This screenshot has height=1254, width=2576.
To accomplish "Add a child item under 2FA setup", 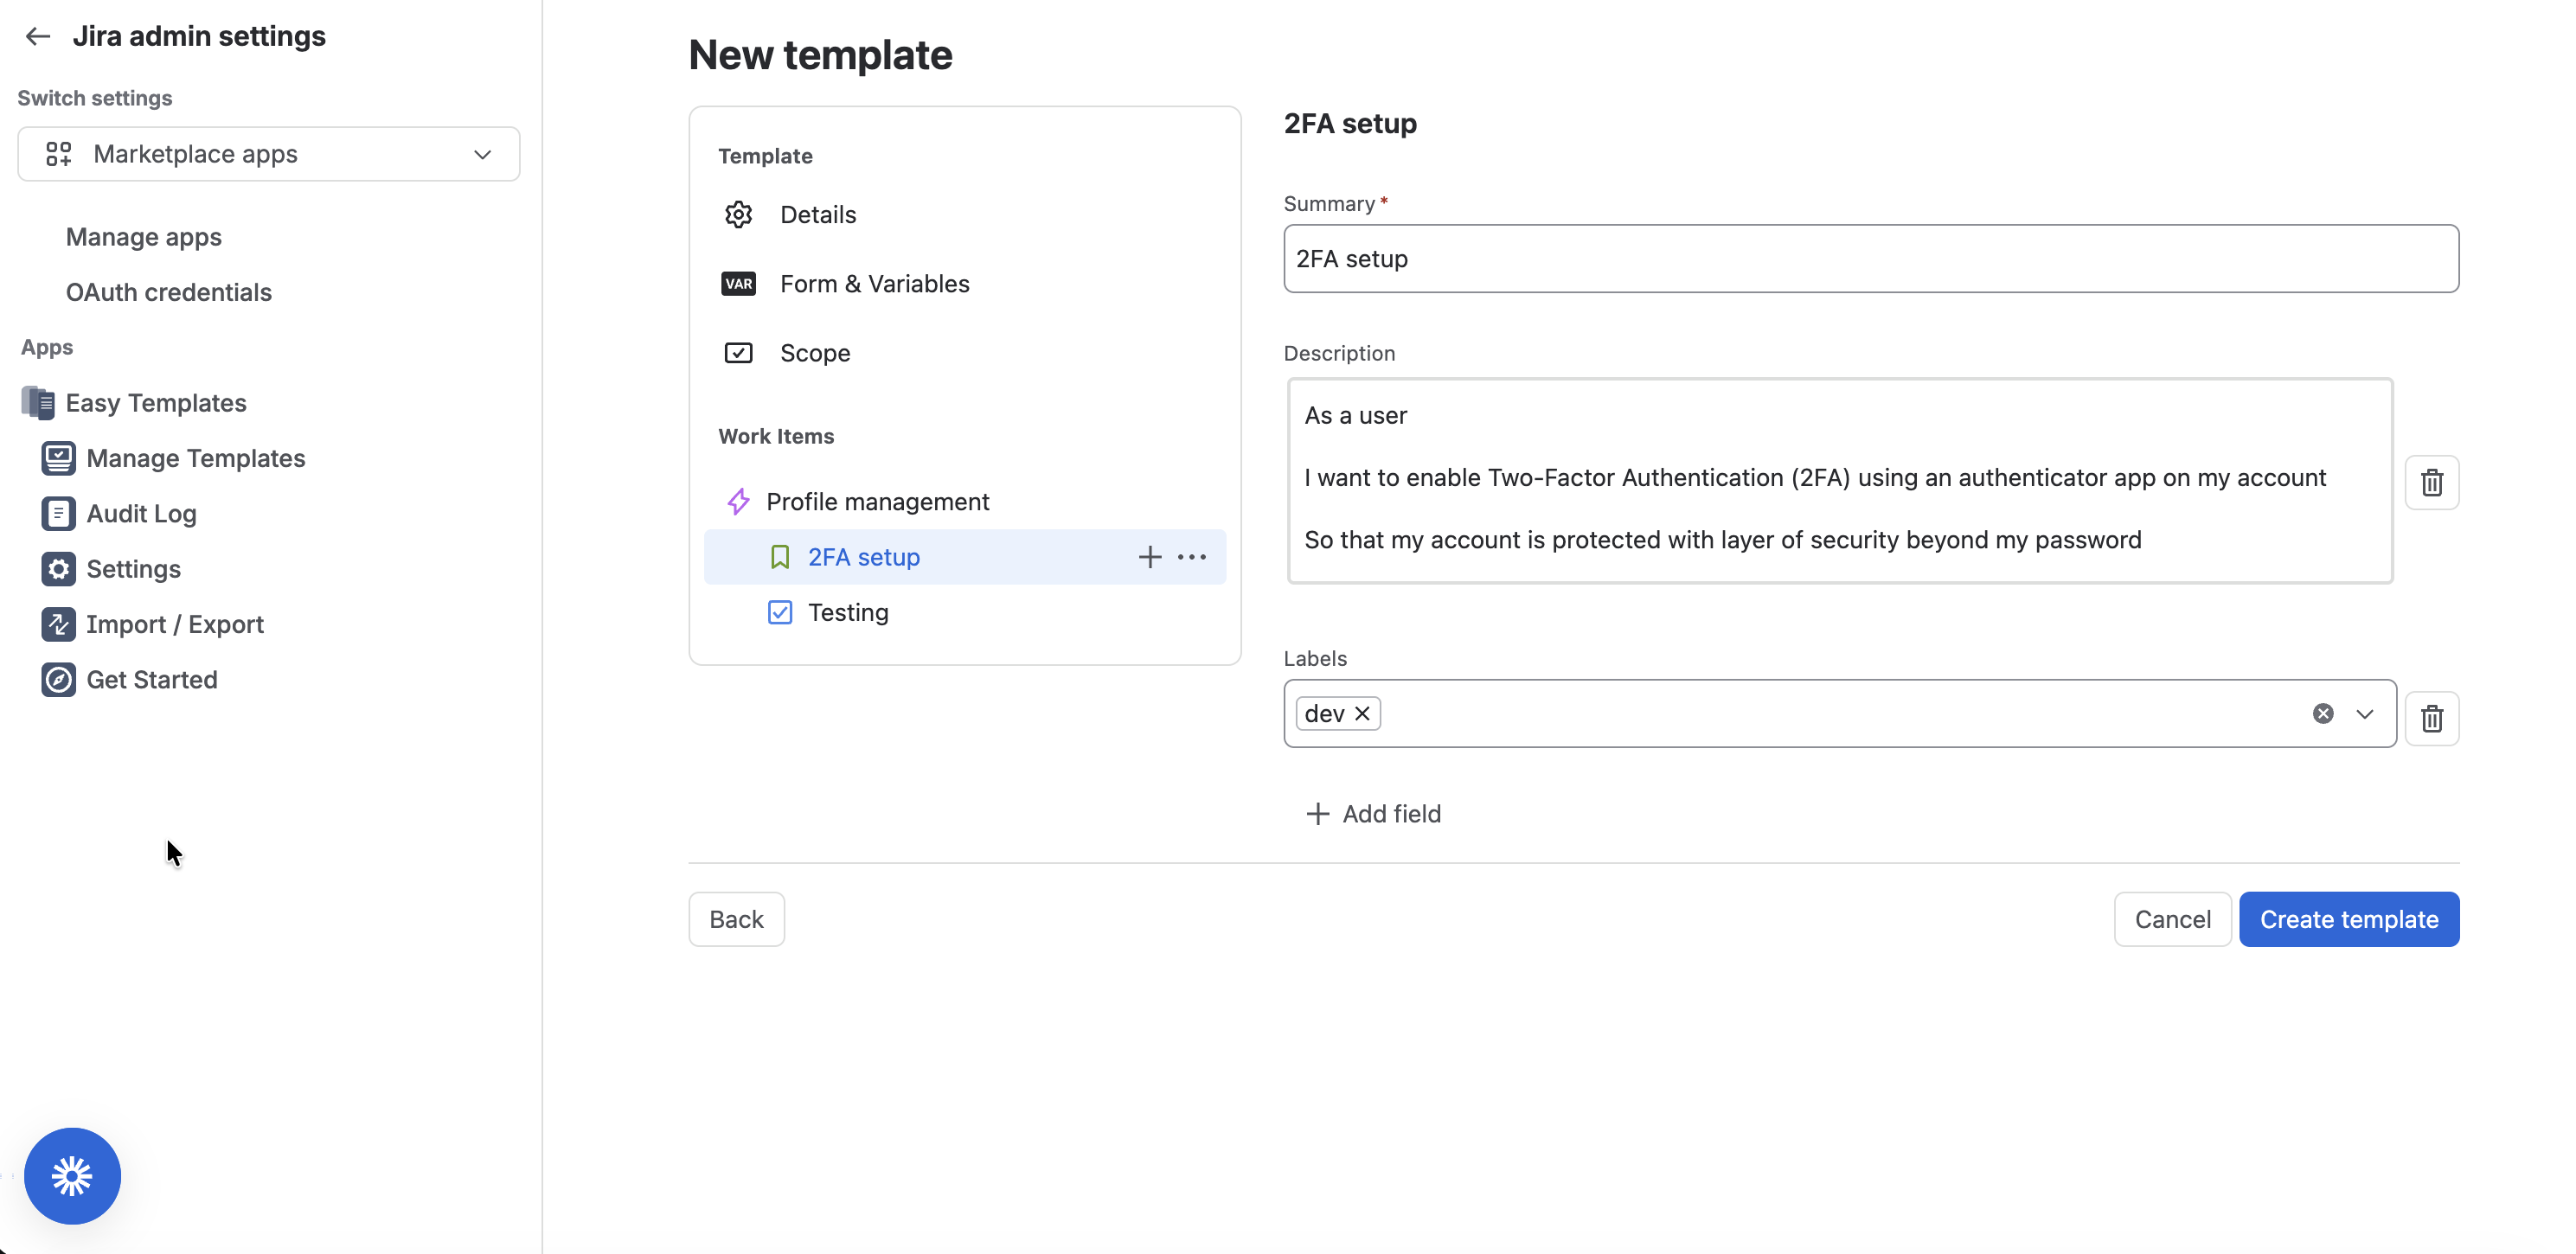I will click(x=1150, y=557).
